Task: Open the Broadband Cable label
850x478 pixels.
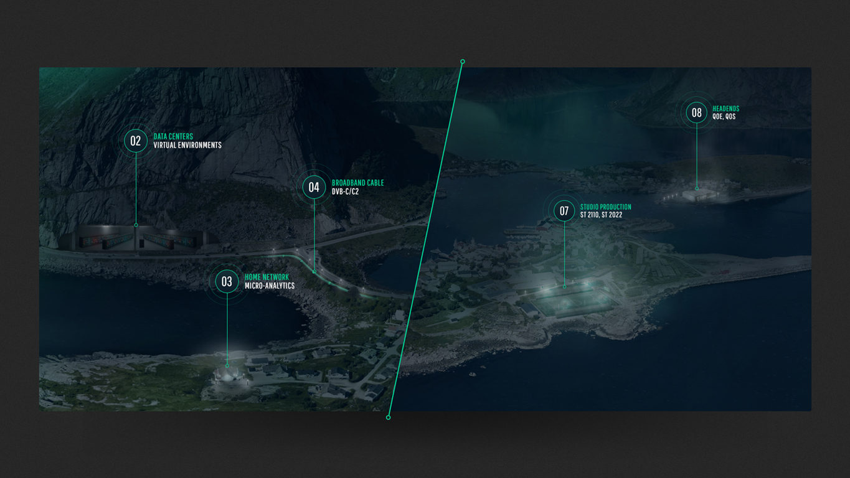Action: [x=358, y=183]
